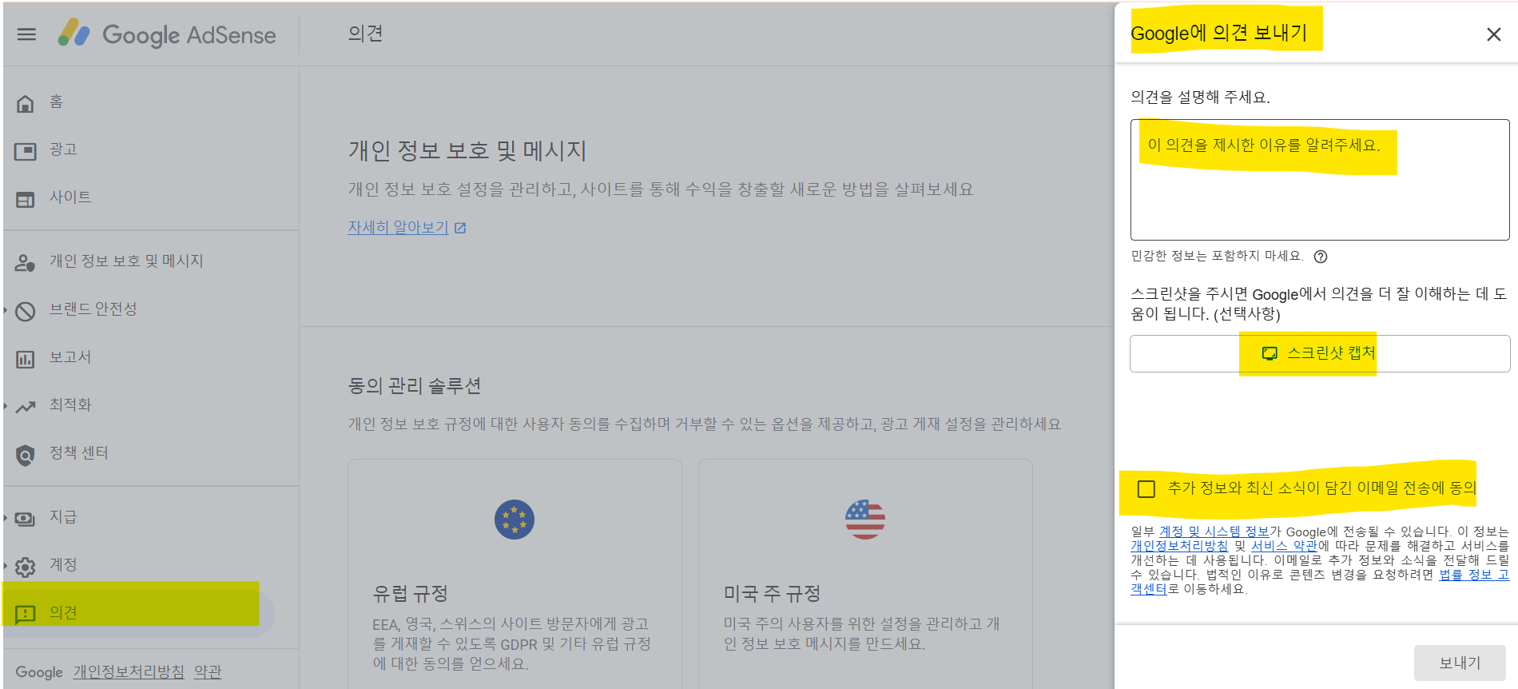Click the 최적화 trend arrow icon
This screenshot has width=1518, height=689.
26,407
